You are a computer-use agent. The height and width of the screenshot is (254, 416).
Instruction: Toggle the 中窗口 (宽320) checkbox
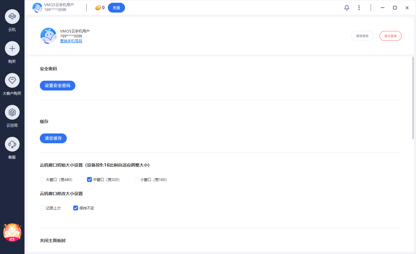coord(89,179)
